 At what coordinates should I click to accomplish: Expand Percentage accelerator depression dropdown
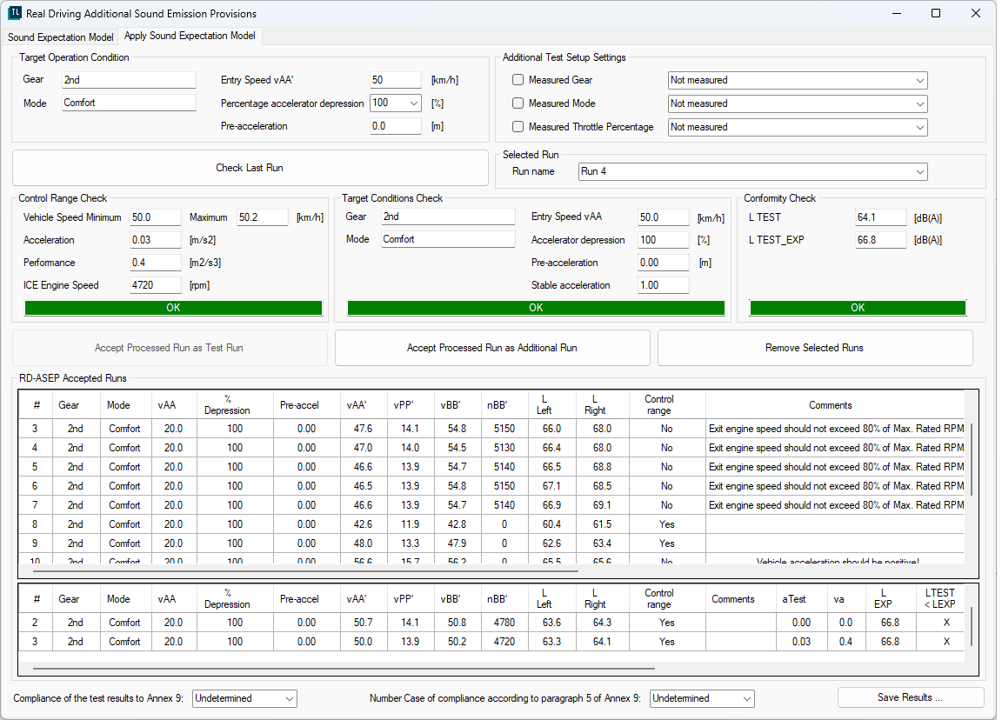click(x=413, y=103)
